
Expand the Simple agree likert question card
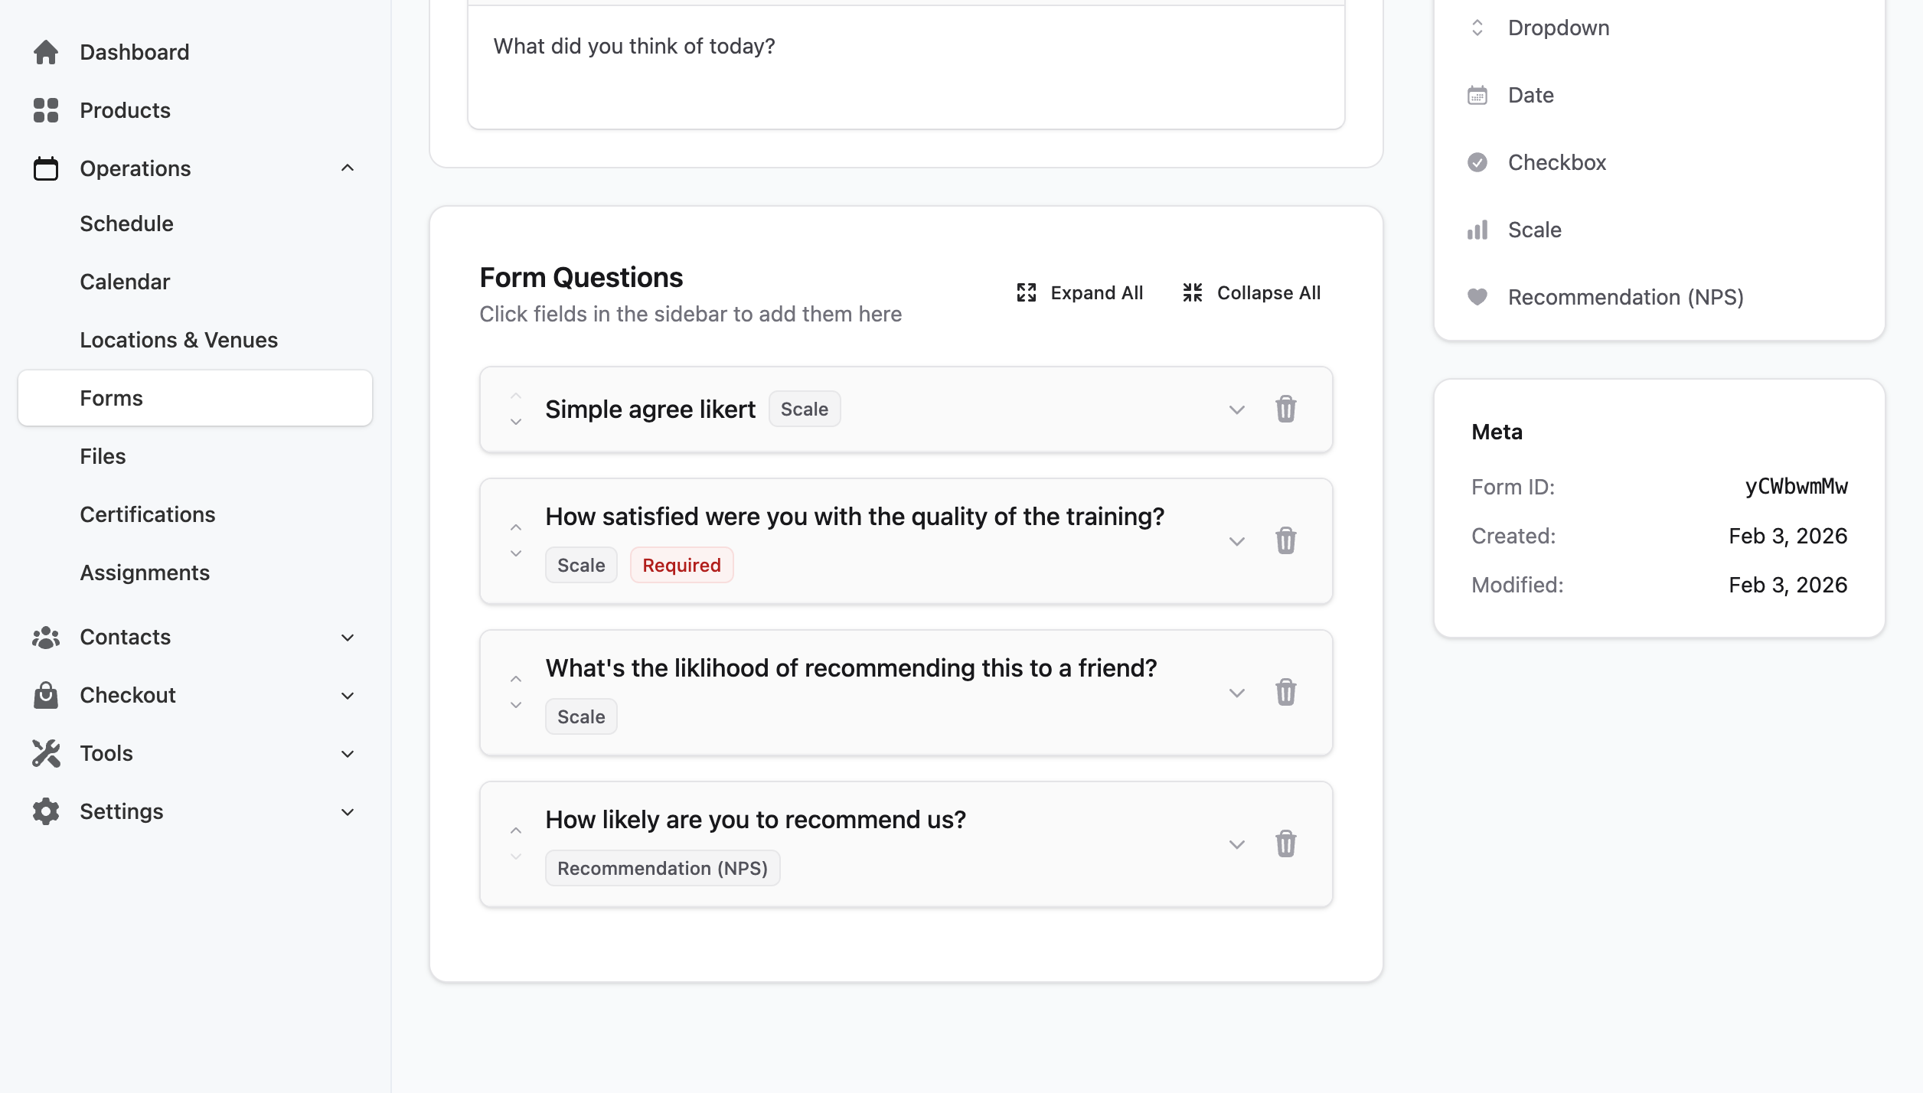[x=1236, y=409]
